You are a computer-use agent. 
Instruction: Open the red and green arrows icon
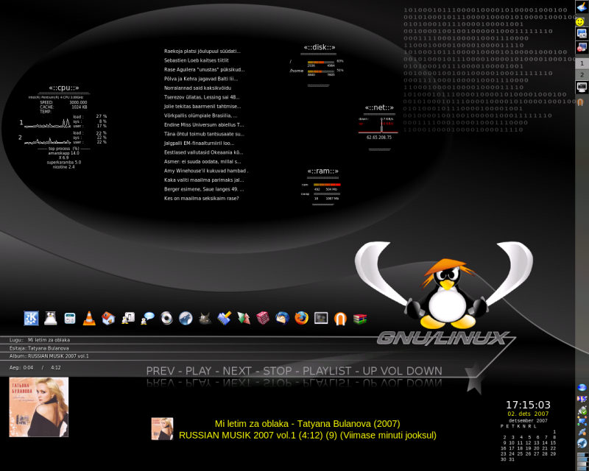pyautogui.click(x=244, y=319)
